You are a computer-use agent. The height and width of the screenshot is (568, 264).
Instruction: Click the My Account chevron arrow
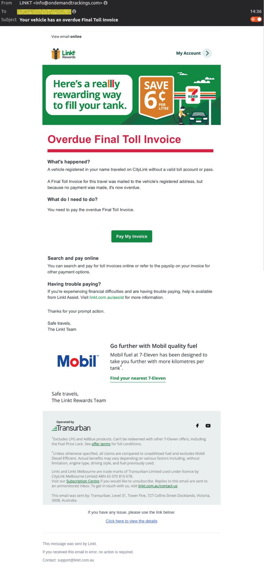[x=207, y=53]
